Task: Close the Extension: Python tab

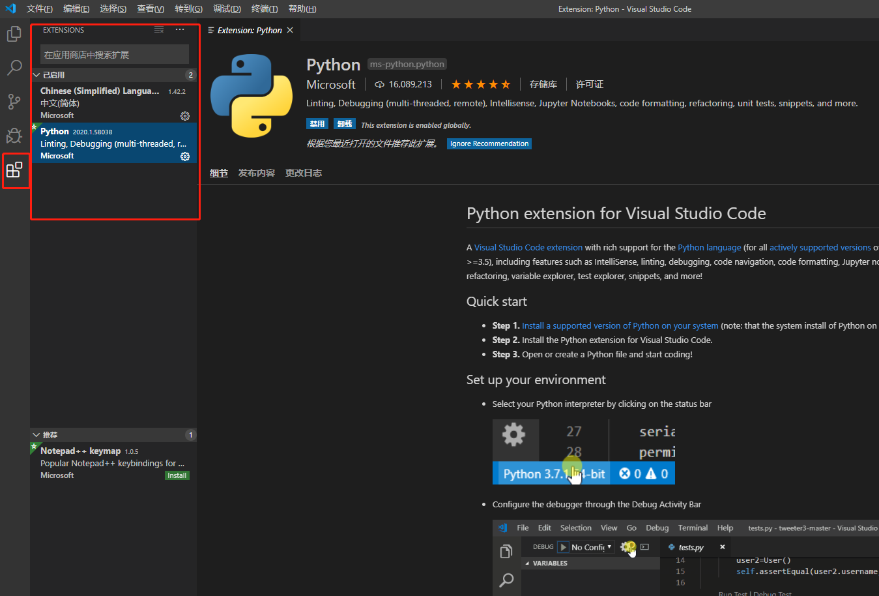Action: [x=290, y=31]
